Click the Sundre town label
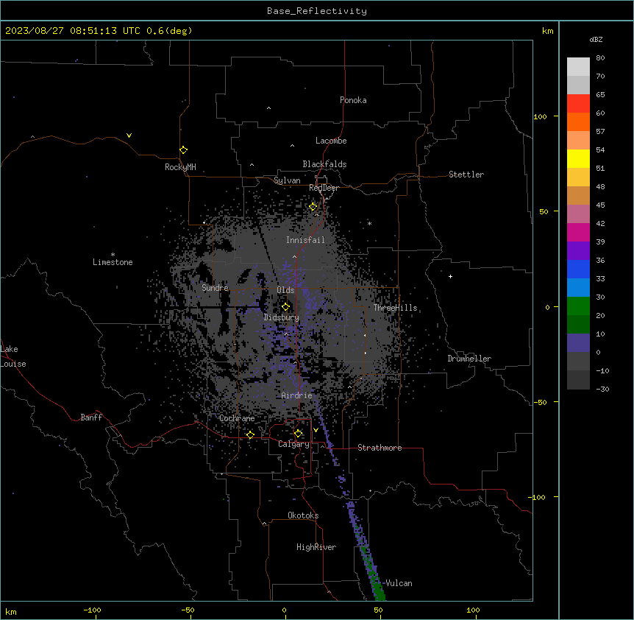This screenshot has height=620, width=634. click(215, 288)
